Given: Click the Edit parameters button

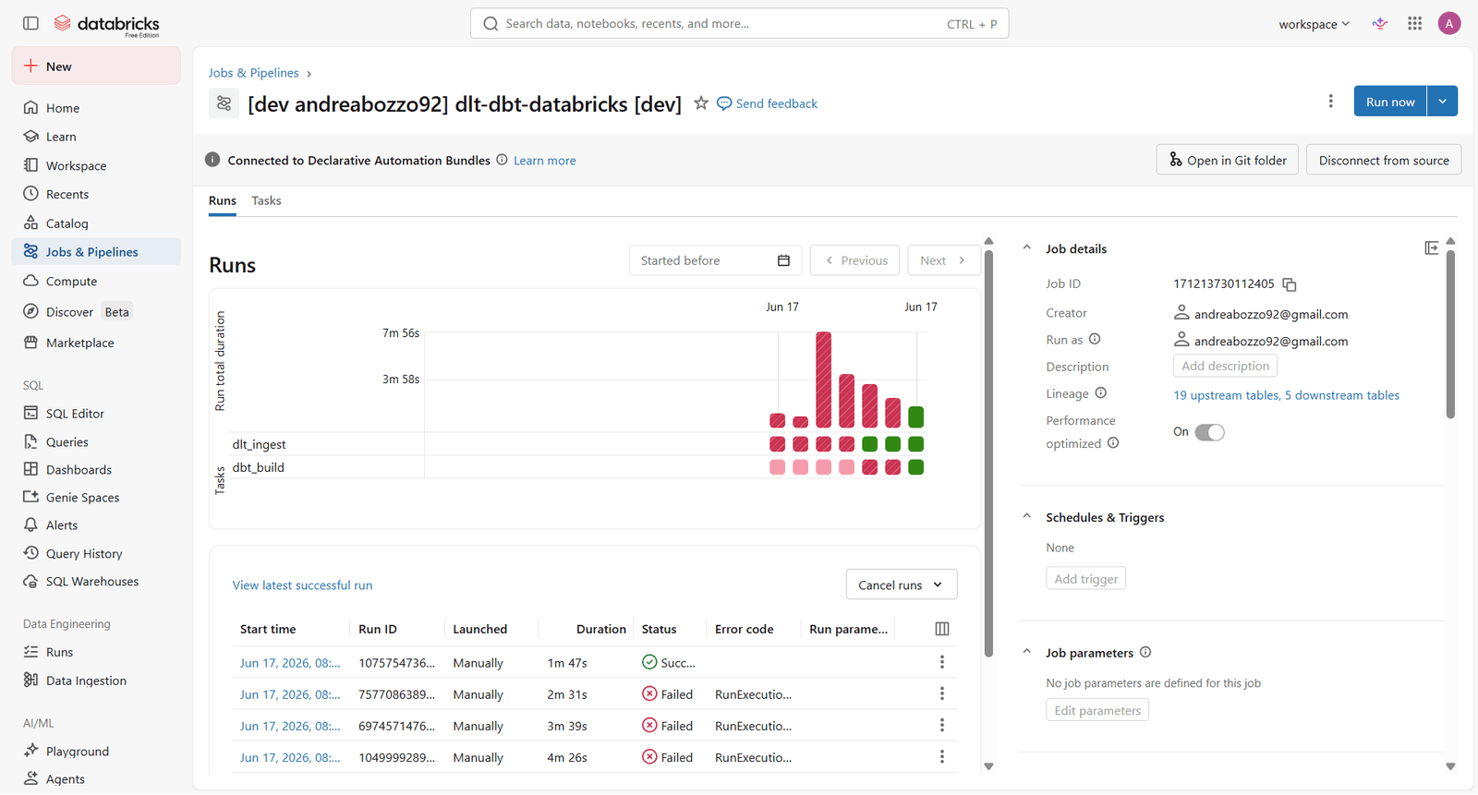Looking at the screenshot, I should (x=1097, y=710).
